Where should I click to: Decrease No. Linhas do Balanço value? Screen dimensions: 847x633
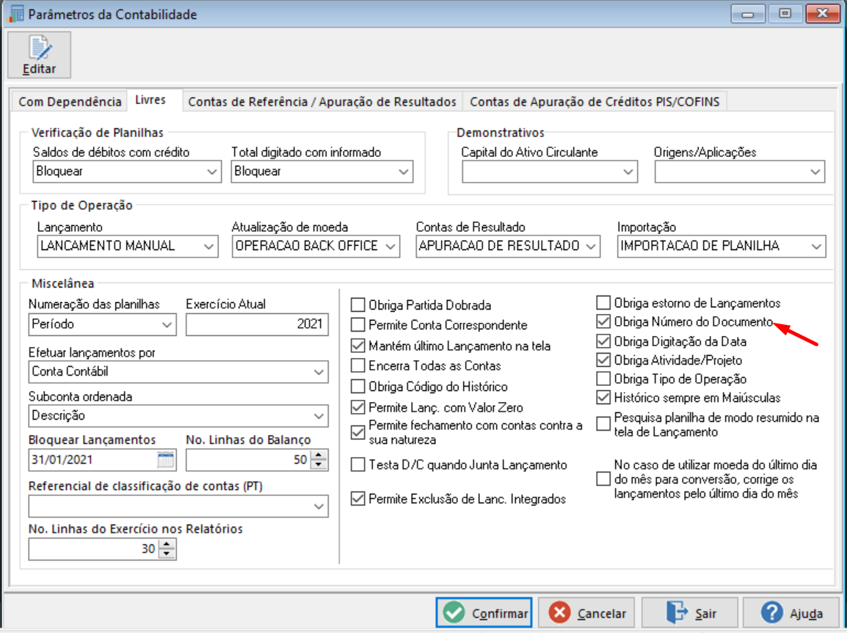(x=319, y=464)
